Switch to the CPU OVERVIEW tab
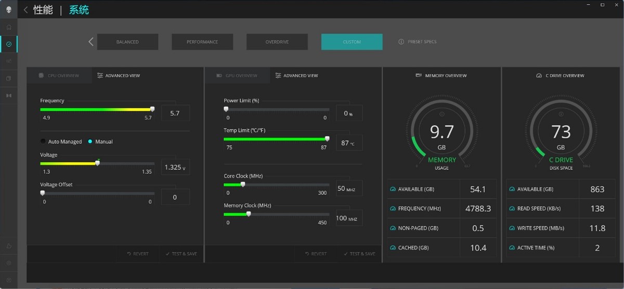The width and height of the screenshot is (624, 289). [59, 76]
